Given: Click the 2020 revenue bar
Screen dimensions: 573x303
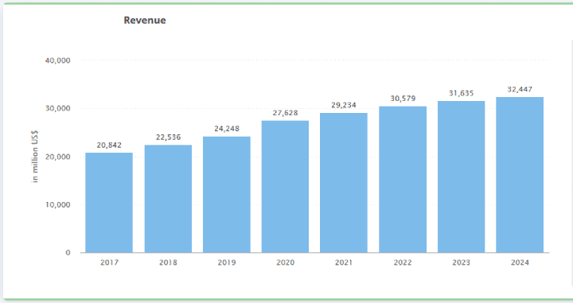Looking at the screenshot, I should (285, 187).
